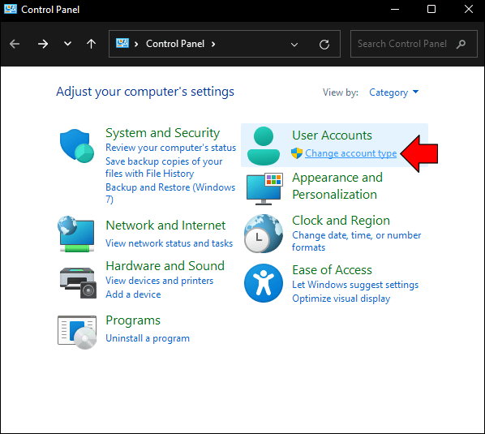Open the Clock and Region globe clock icon
Image resolution: width=485 pixels, height=434 pixels.
click(x=264, y=234)
